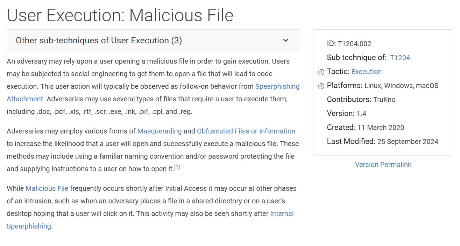The width and height of the screenshot is (460, 246).
Task: Click the info icon beside Tactic
Action: pos(321,72)
